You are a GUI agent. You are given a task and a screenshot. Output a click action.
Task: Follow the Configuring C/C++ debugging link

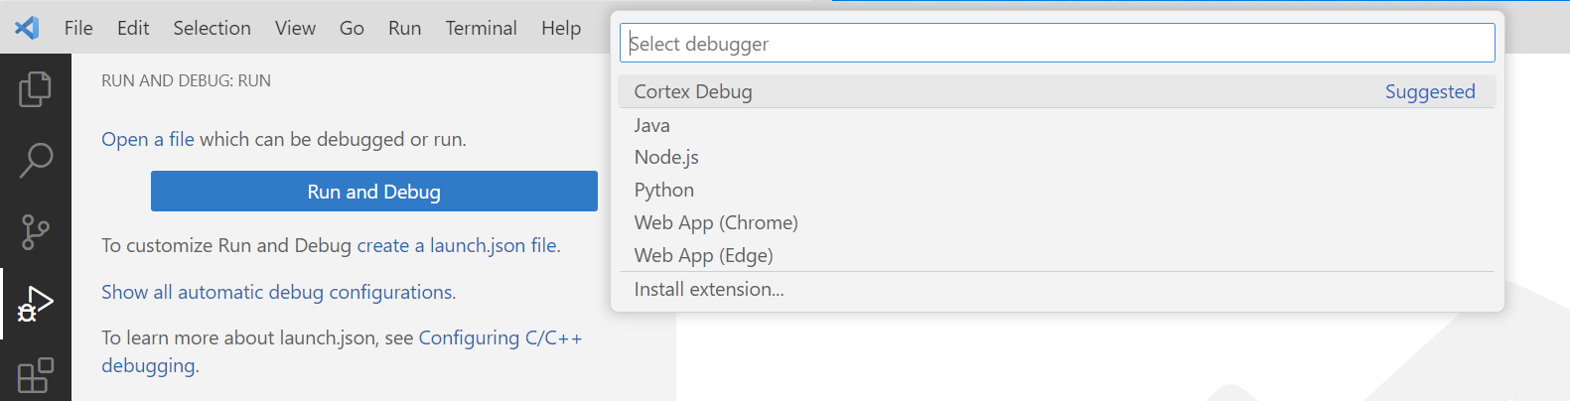pos(500,338)
